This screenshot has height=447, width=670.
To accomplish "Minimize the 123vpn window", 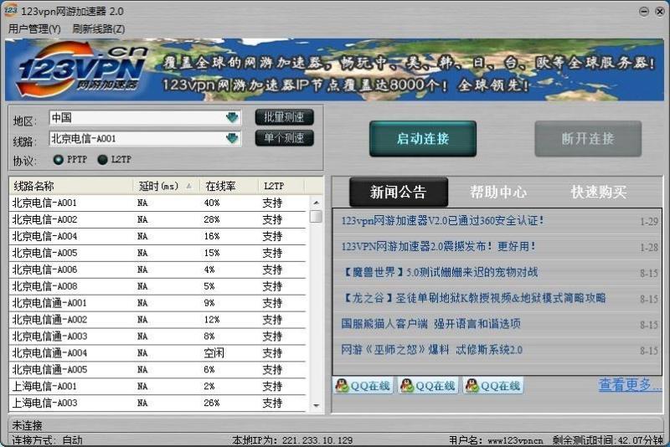I will click(x=644, y=12).
